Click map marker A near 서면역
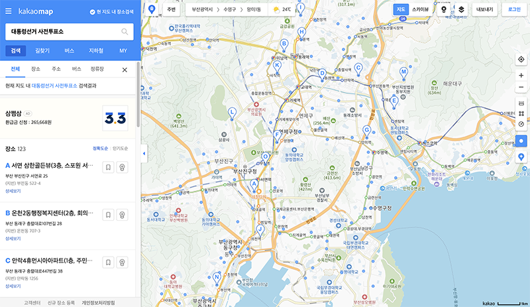This screenshot has height=307, width=530. pyautogui.click(x=254, y=185)
